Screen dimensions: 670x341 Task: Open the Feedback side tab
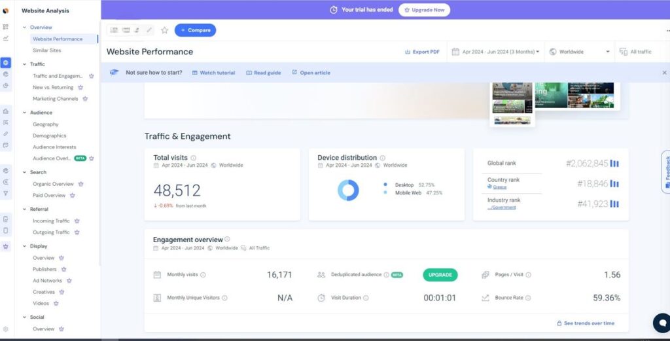point(666,171)
